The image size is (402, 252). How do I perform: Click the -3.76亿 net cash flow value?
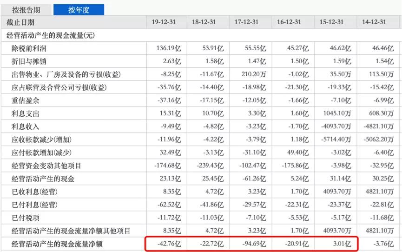coord(383,244)
